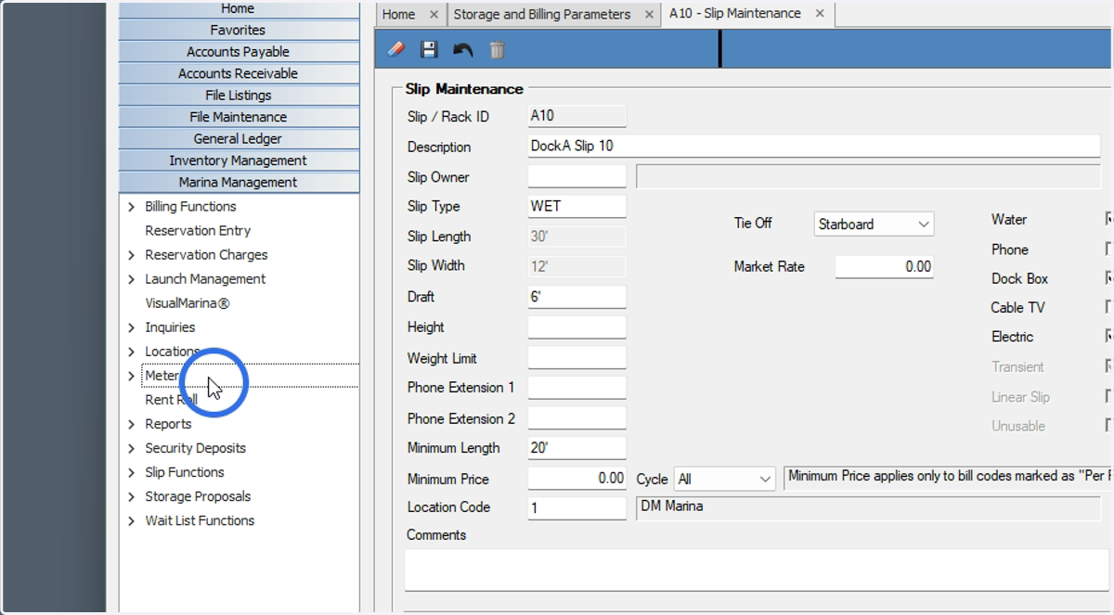This screenshot has width=1114, height=615.
Task: Close the A10 - Slip Maintenance tab
Action: click(x=820, y=13)
